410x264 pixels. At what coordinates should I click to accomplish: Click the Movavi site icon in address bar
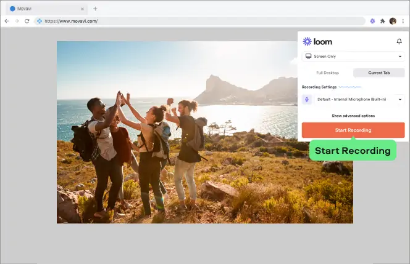[40, 21]
